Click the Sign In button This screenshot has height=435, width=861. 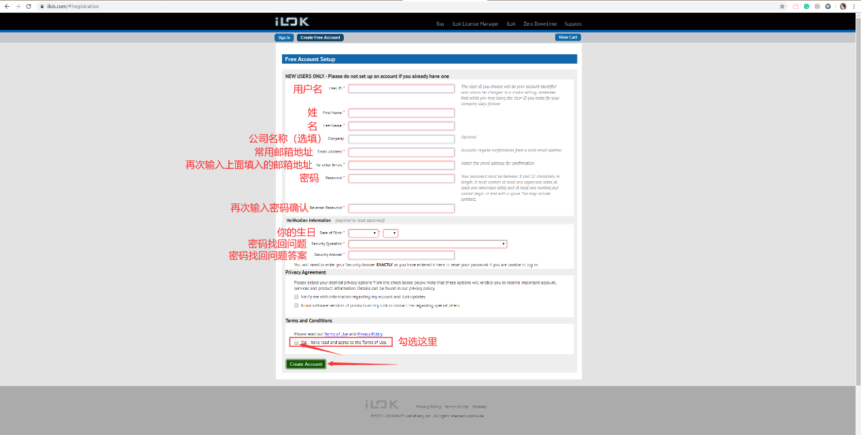(284, 37)
